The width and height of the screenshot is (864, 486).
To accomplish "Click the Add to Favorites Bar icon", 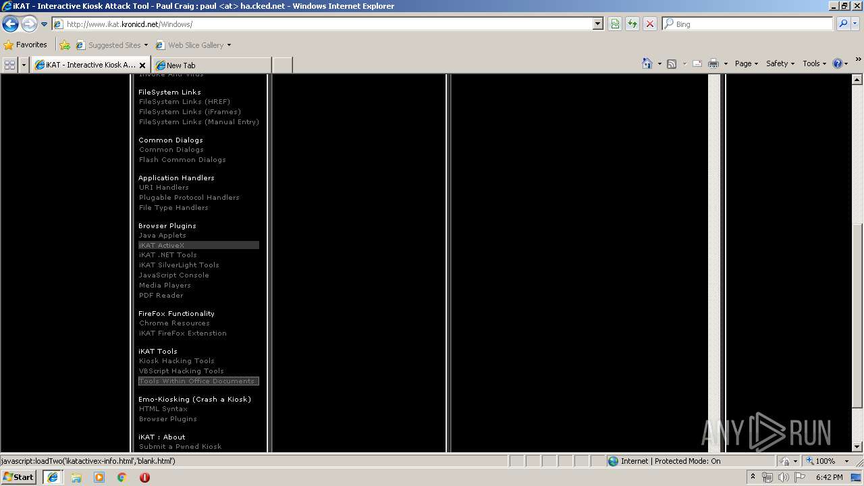I will pyautogui.click(x=65, y=45).
